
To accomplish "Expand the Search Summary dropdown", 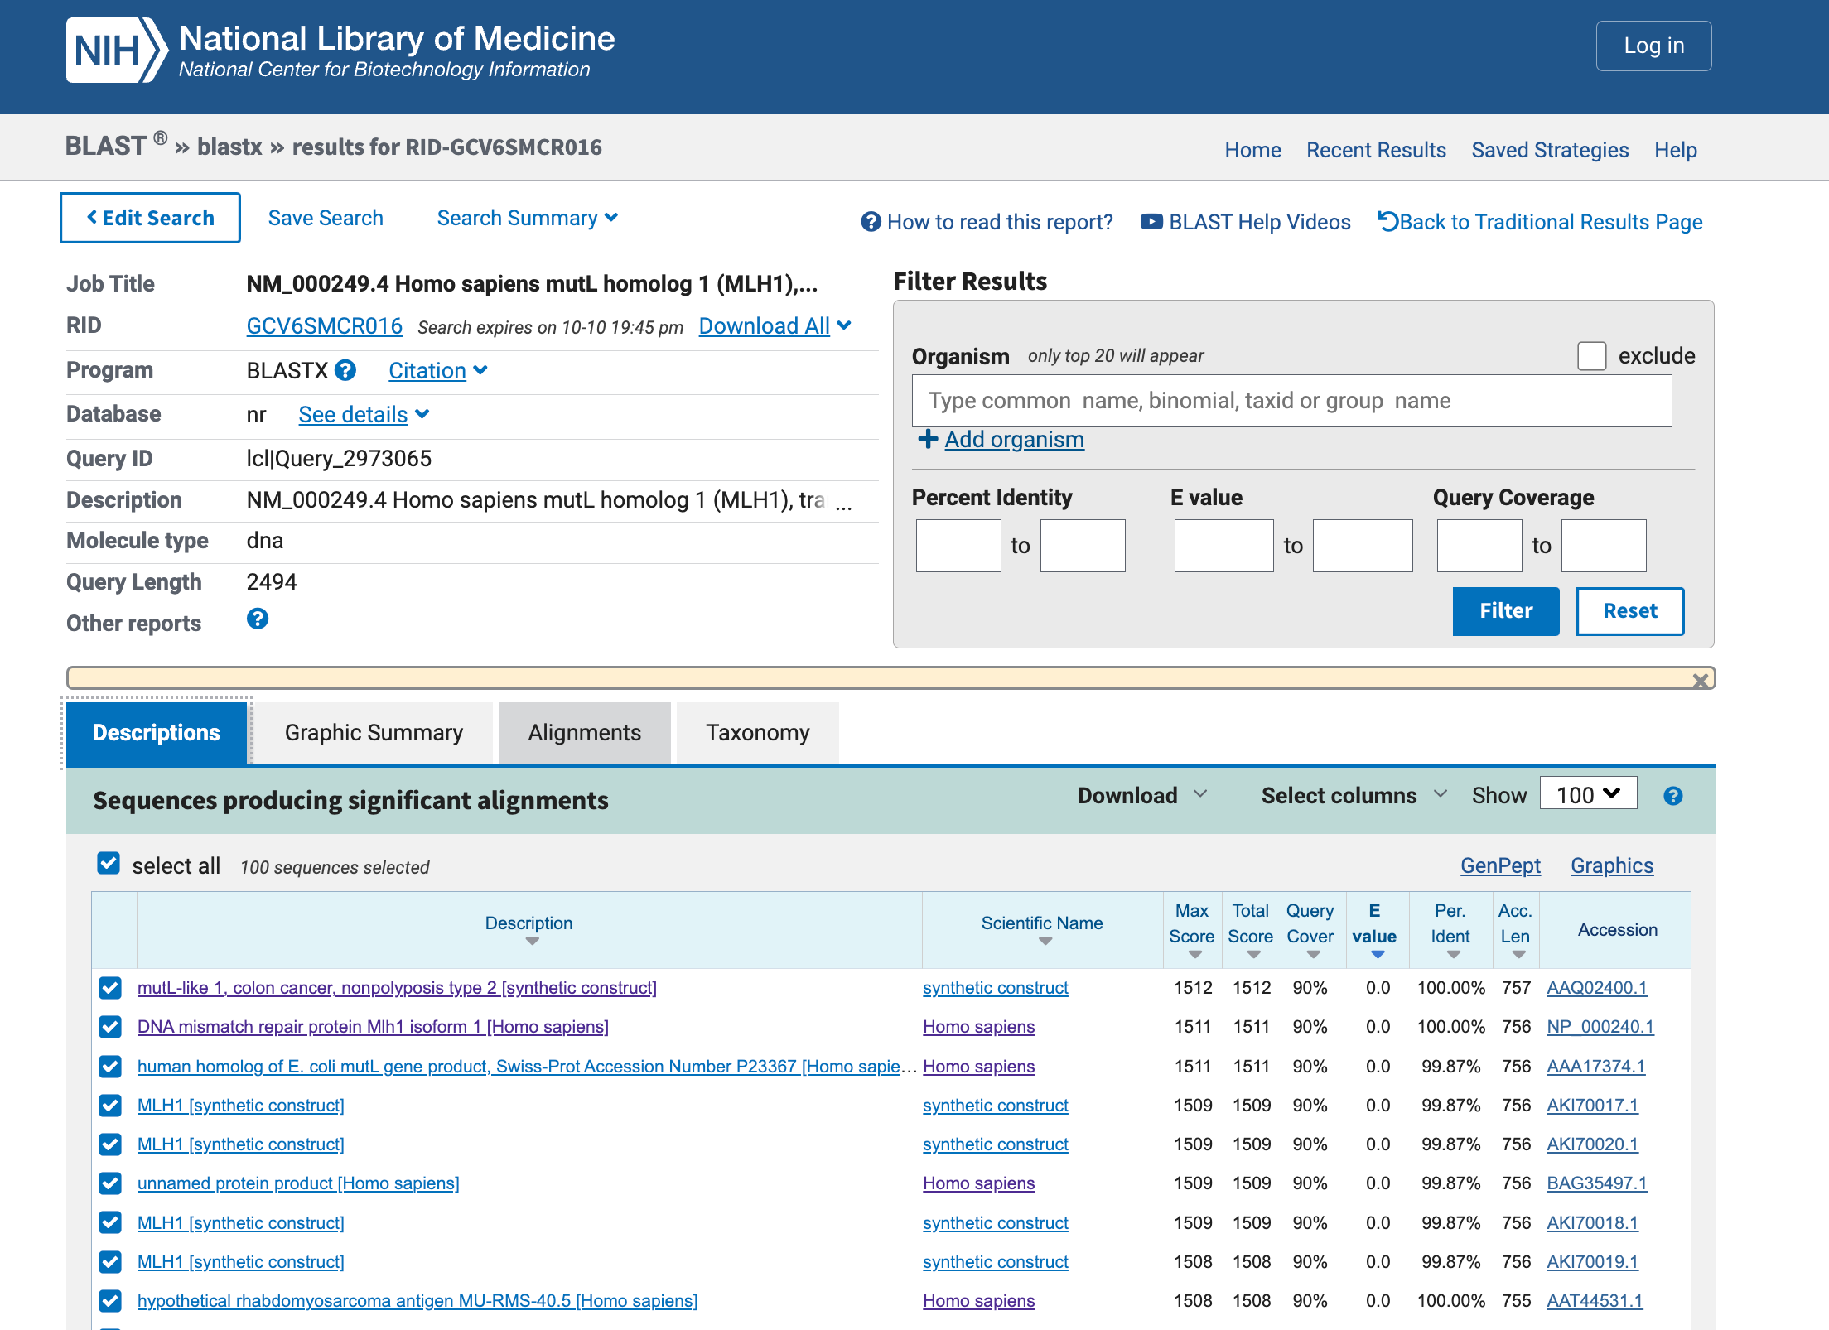I will [x=527, y=218].
